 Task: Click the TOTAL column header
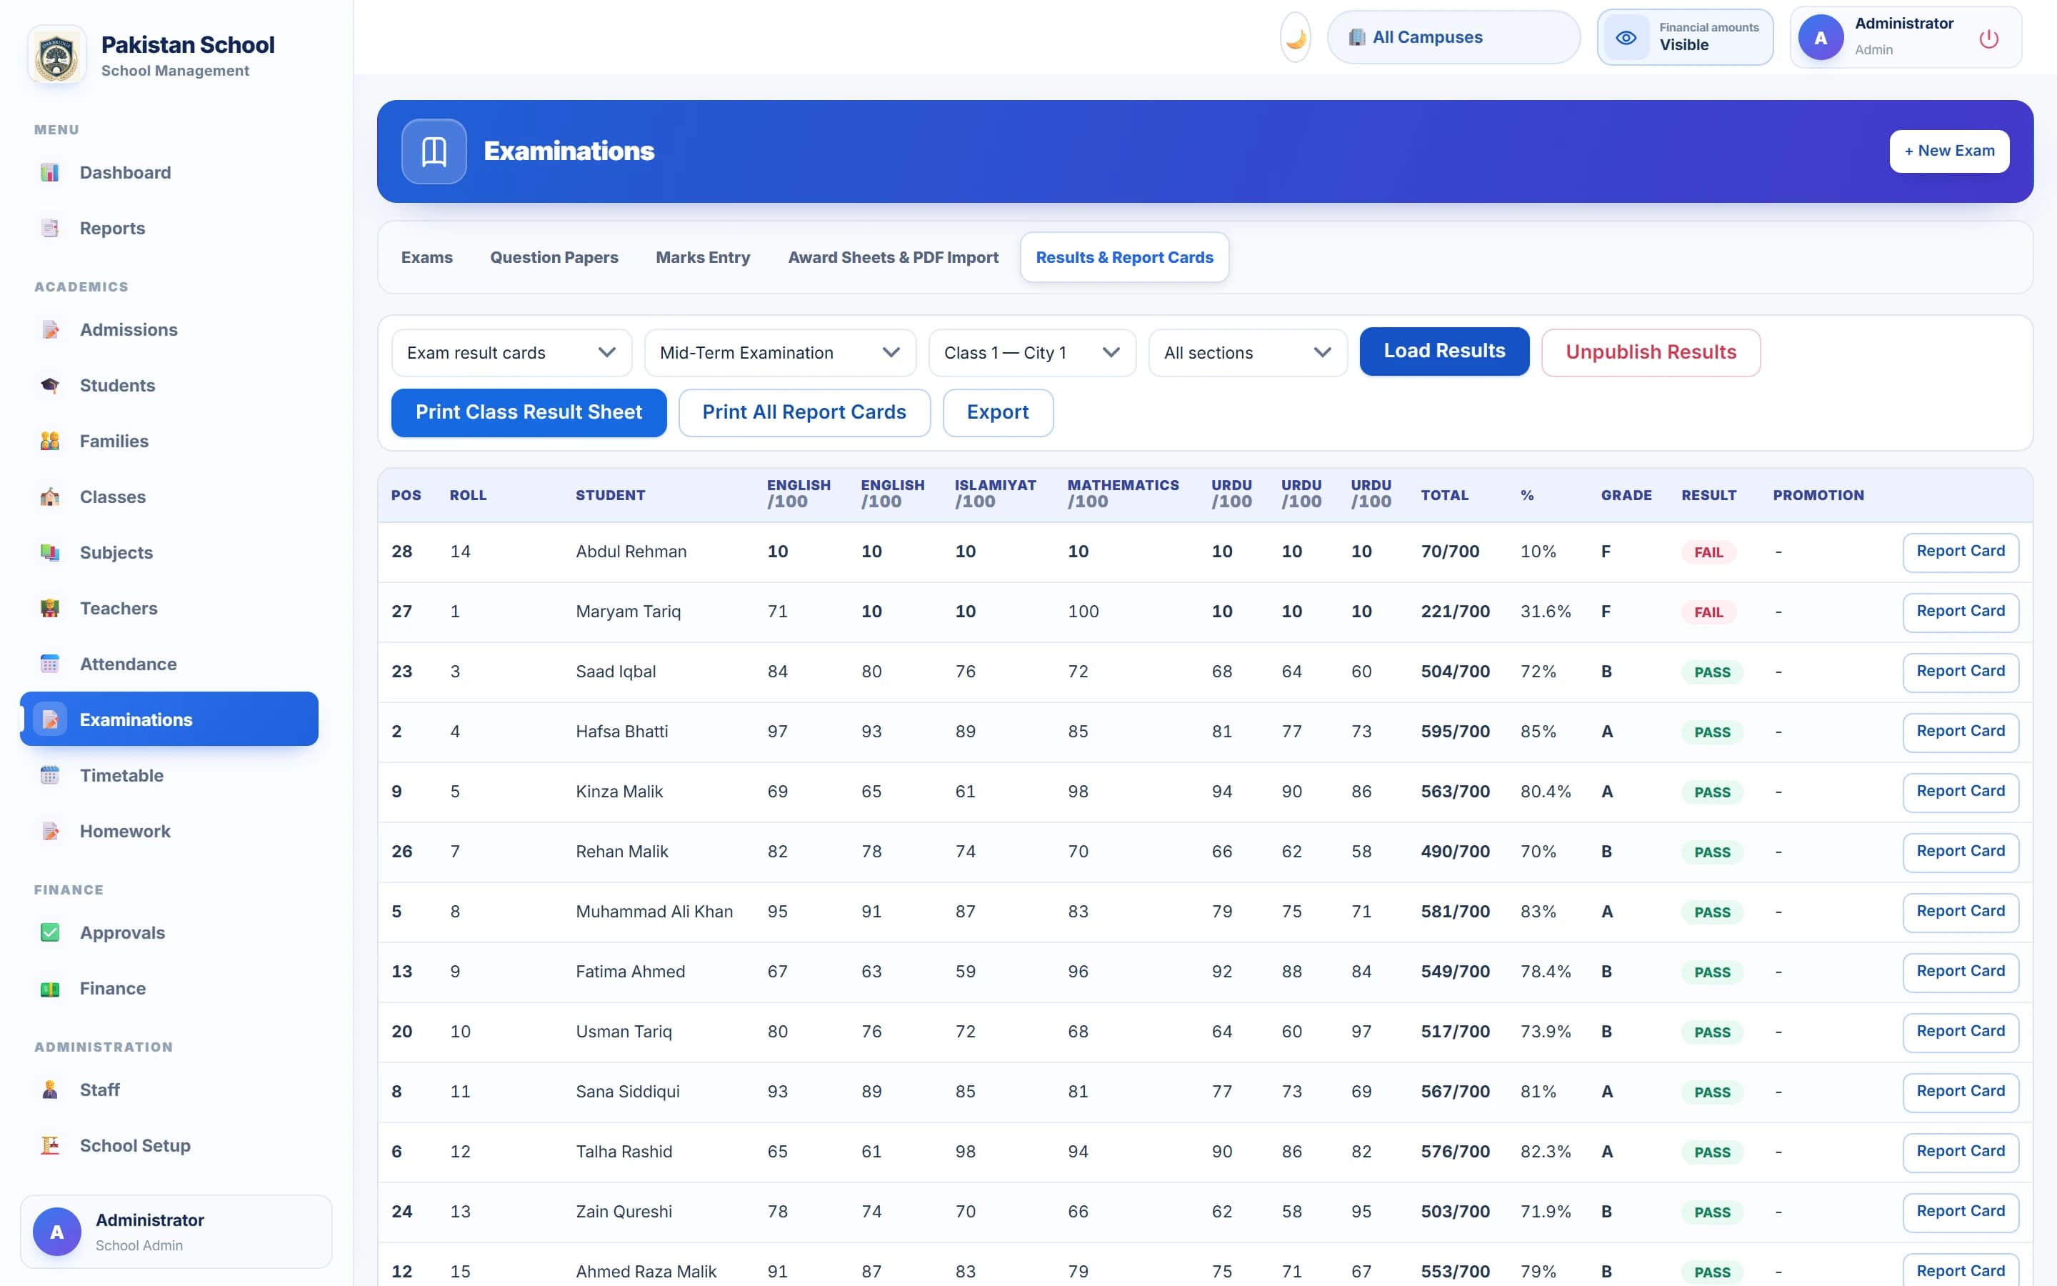(x=1444, y=495)
